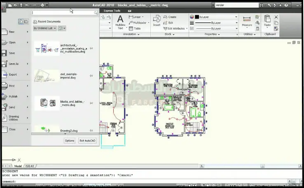Screen dimensions: 304x188
Task: Switch to the Open Documents view icon
Action: (26, 21)
